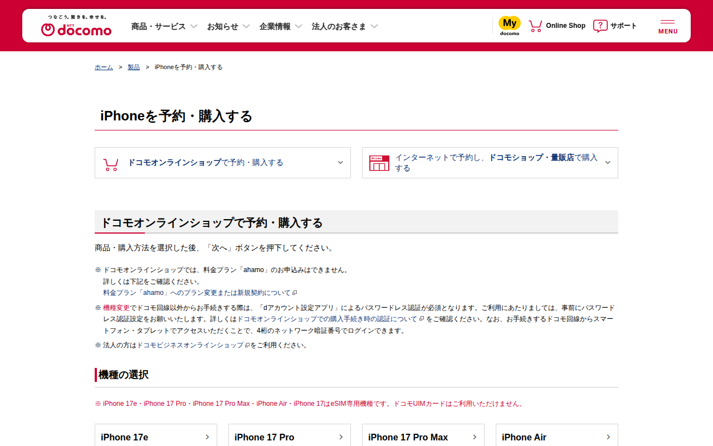713x446 pixels.
Task: Click the 企業情報 dropdown chevron
Action: coord(299,26)
